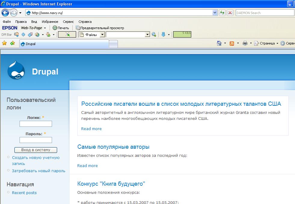Image resolution: width=295 pixels, height=204 pixels.
Task: Expand dropdown beside blue download arrow
Action: (x=169, y=35)
